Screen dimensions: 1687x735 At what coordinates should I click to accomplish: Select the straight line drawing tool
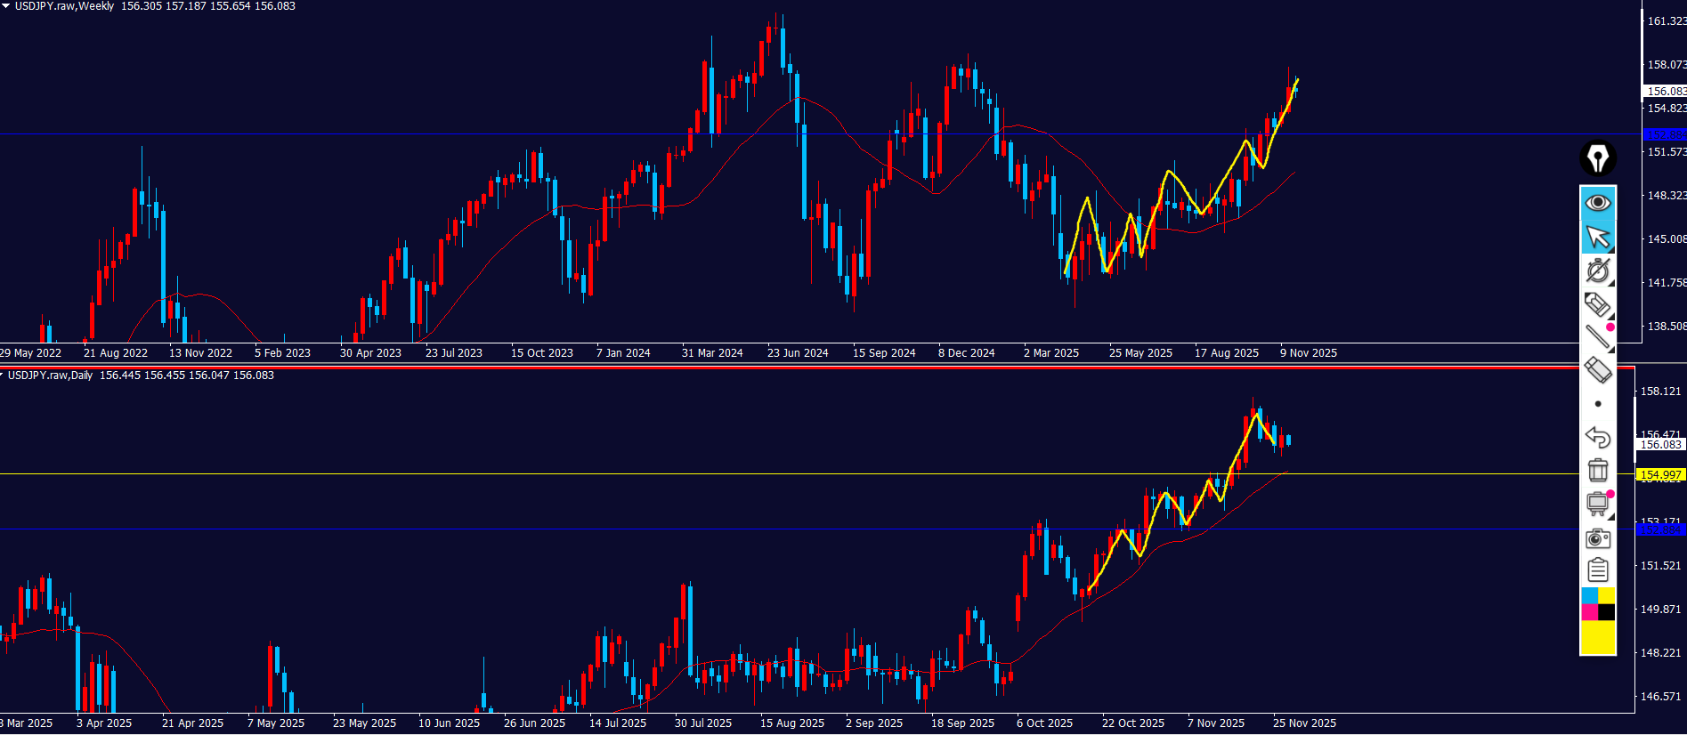pos(1598,336)
